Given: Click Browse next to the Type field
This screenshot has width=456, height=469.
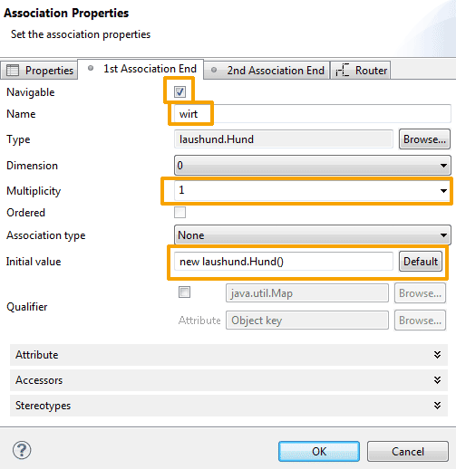Looking at the screenshot, I should (424, 139).
